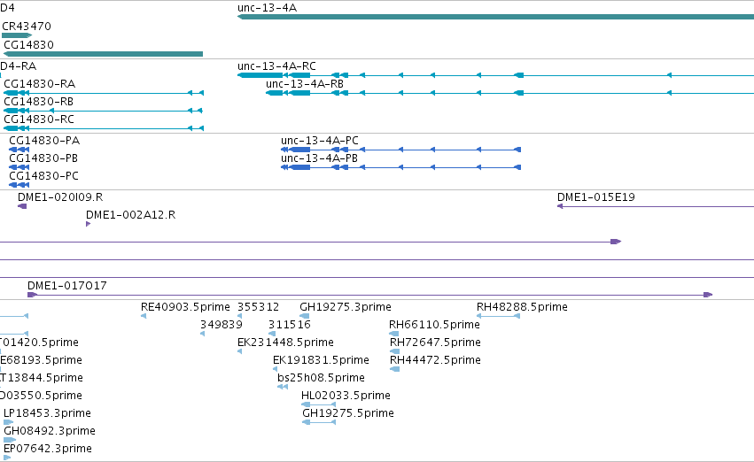Select the CG14830-PA protein feature

tap(19, 150)
